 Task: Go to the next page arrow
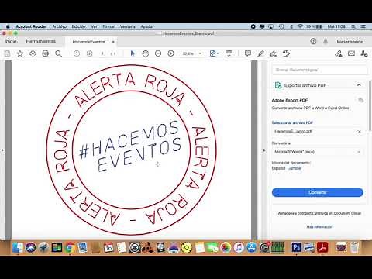tap(89, 53)
